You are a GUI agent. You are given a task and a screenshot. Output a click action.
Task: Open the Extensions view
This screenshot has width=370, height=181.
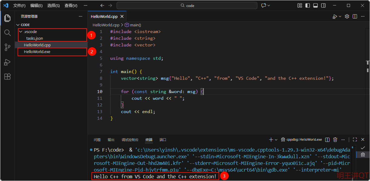pos(7,76)
